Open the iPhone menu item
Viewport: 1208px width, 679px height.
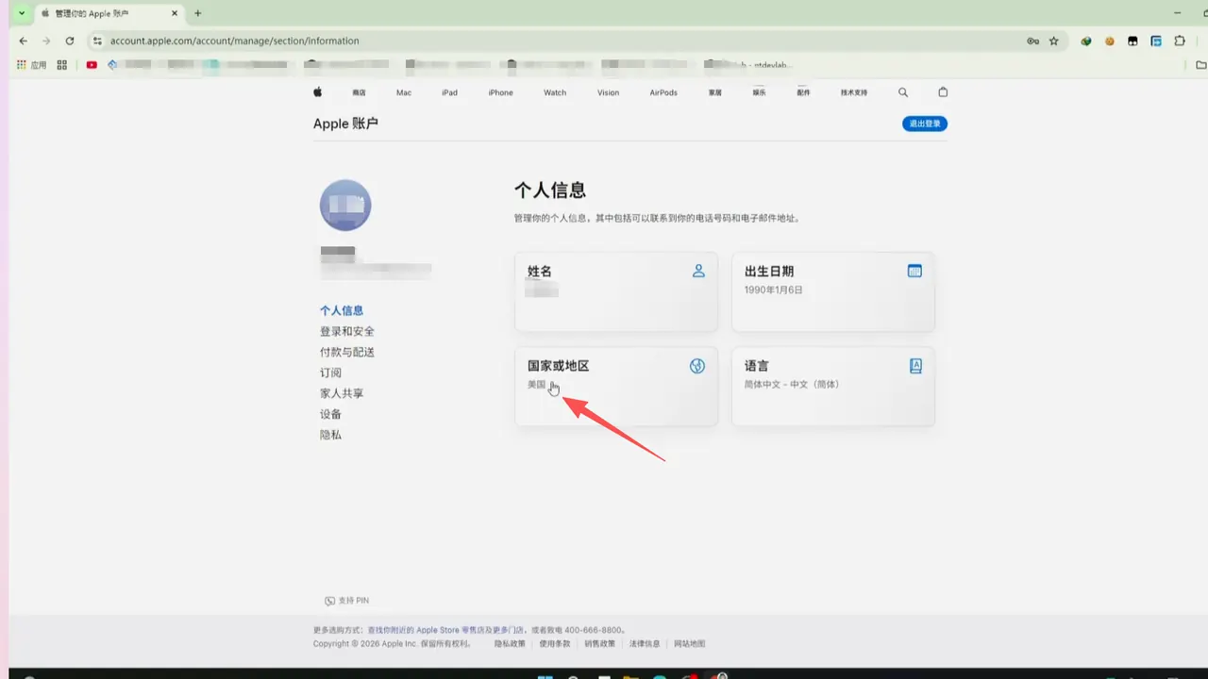tap(501, 92)
